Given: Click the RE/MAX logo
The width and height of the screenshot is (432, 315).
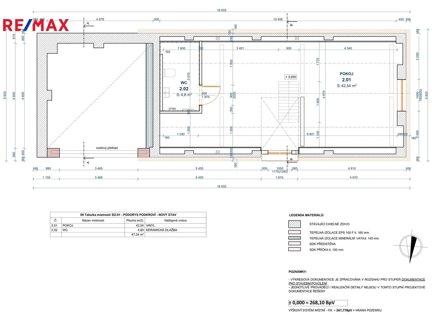Looking at the screenshot, I should point(36,25).
